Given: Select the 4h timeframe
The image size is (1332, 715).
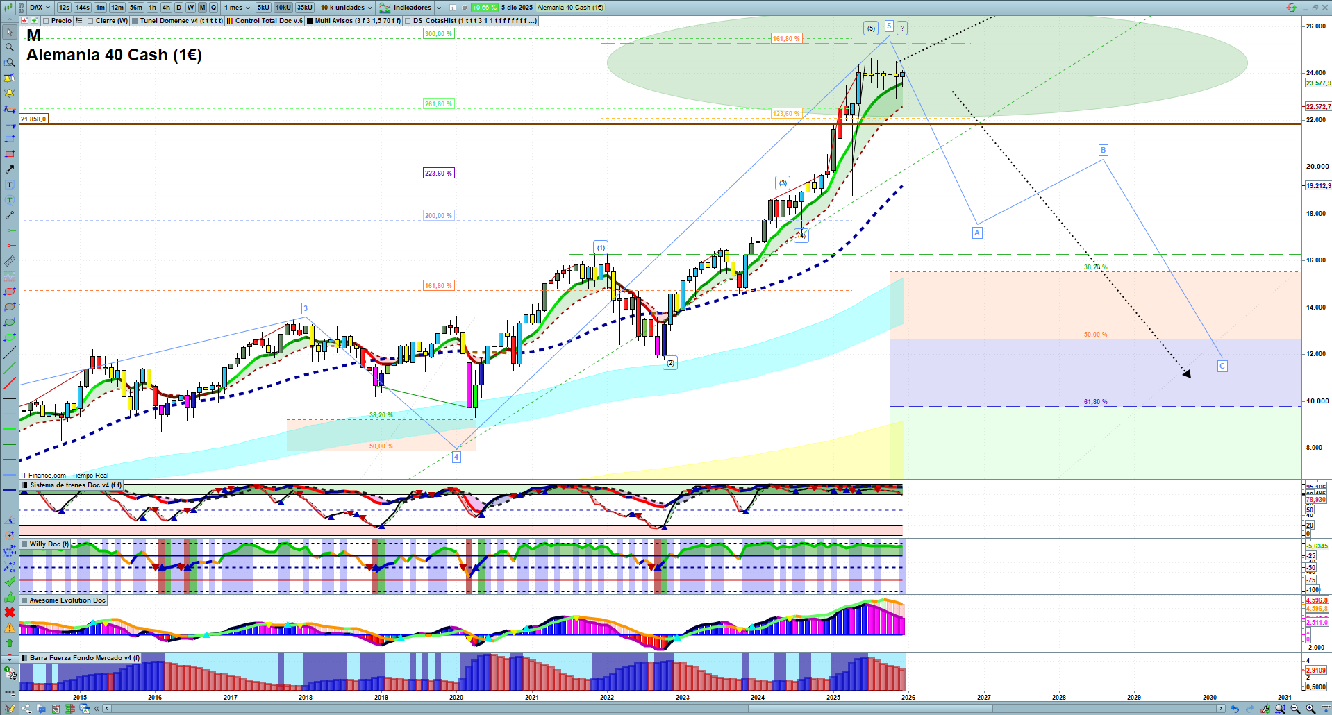Looking at the screenshot, I should point(166,8).
